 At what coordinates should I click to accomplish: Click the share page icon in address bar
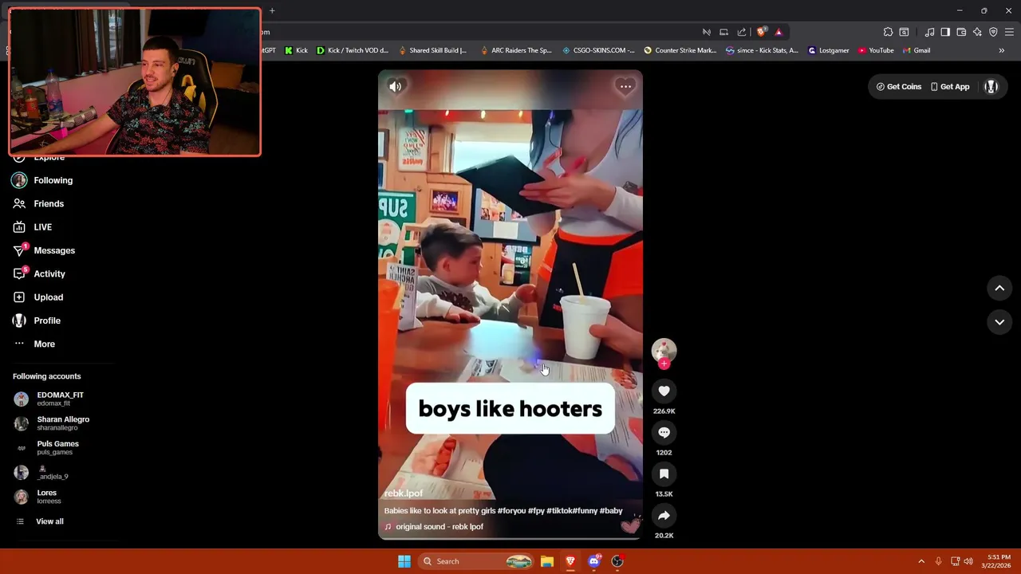click(x=742, y=32)
